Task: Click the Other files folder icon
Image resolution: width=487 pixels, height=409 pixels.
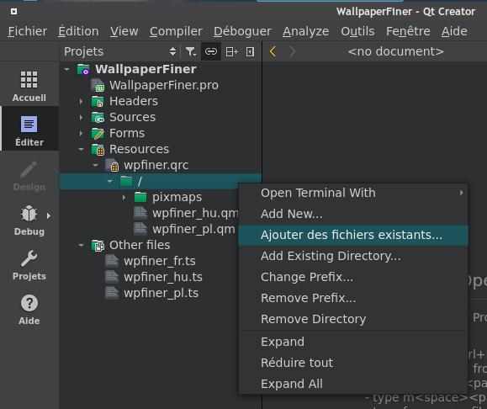Action: pos(98,245)
